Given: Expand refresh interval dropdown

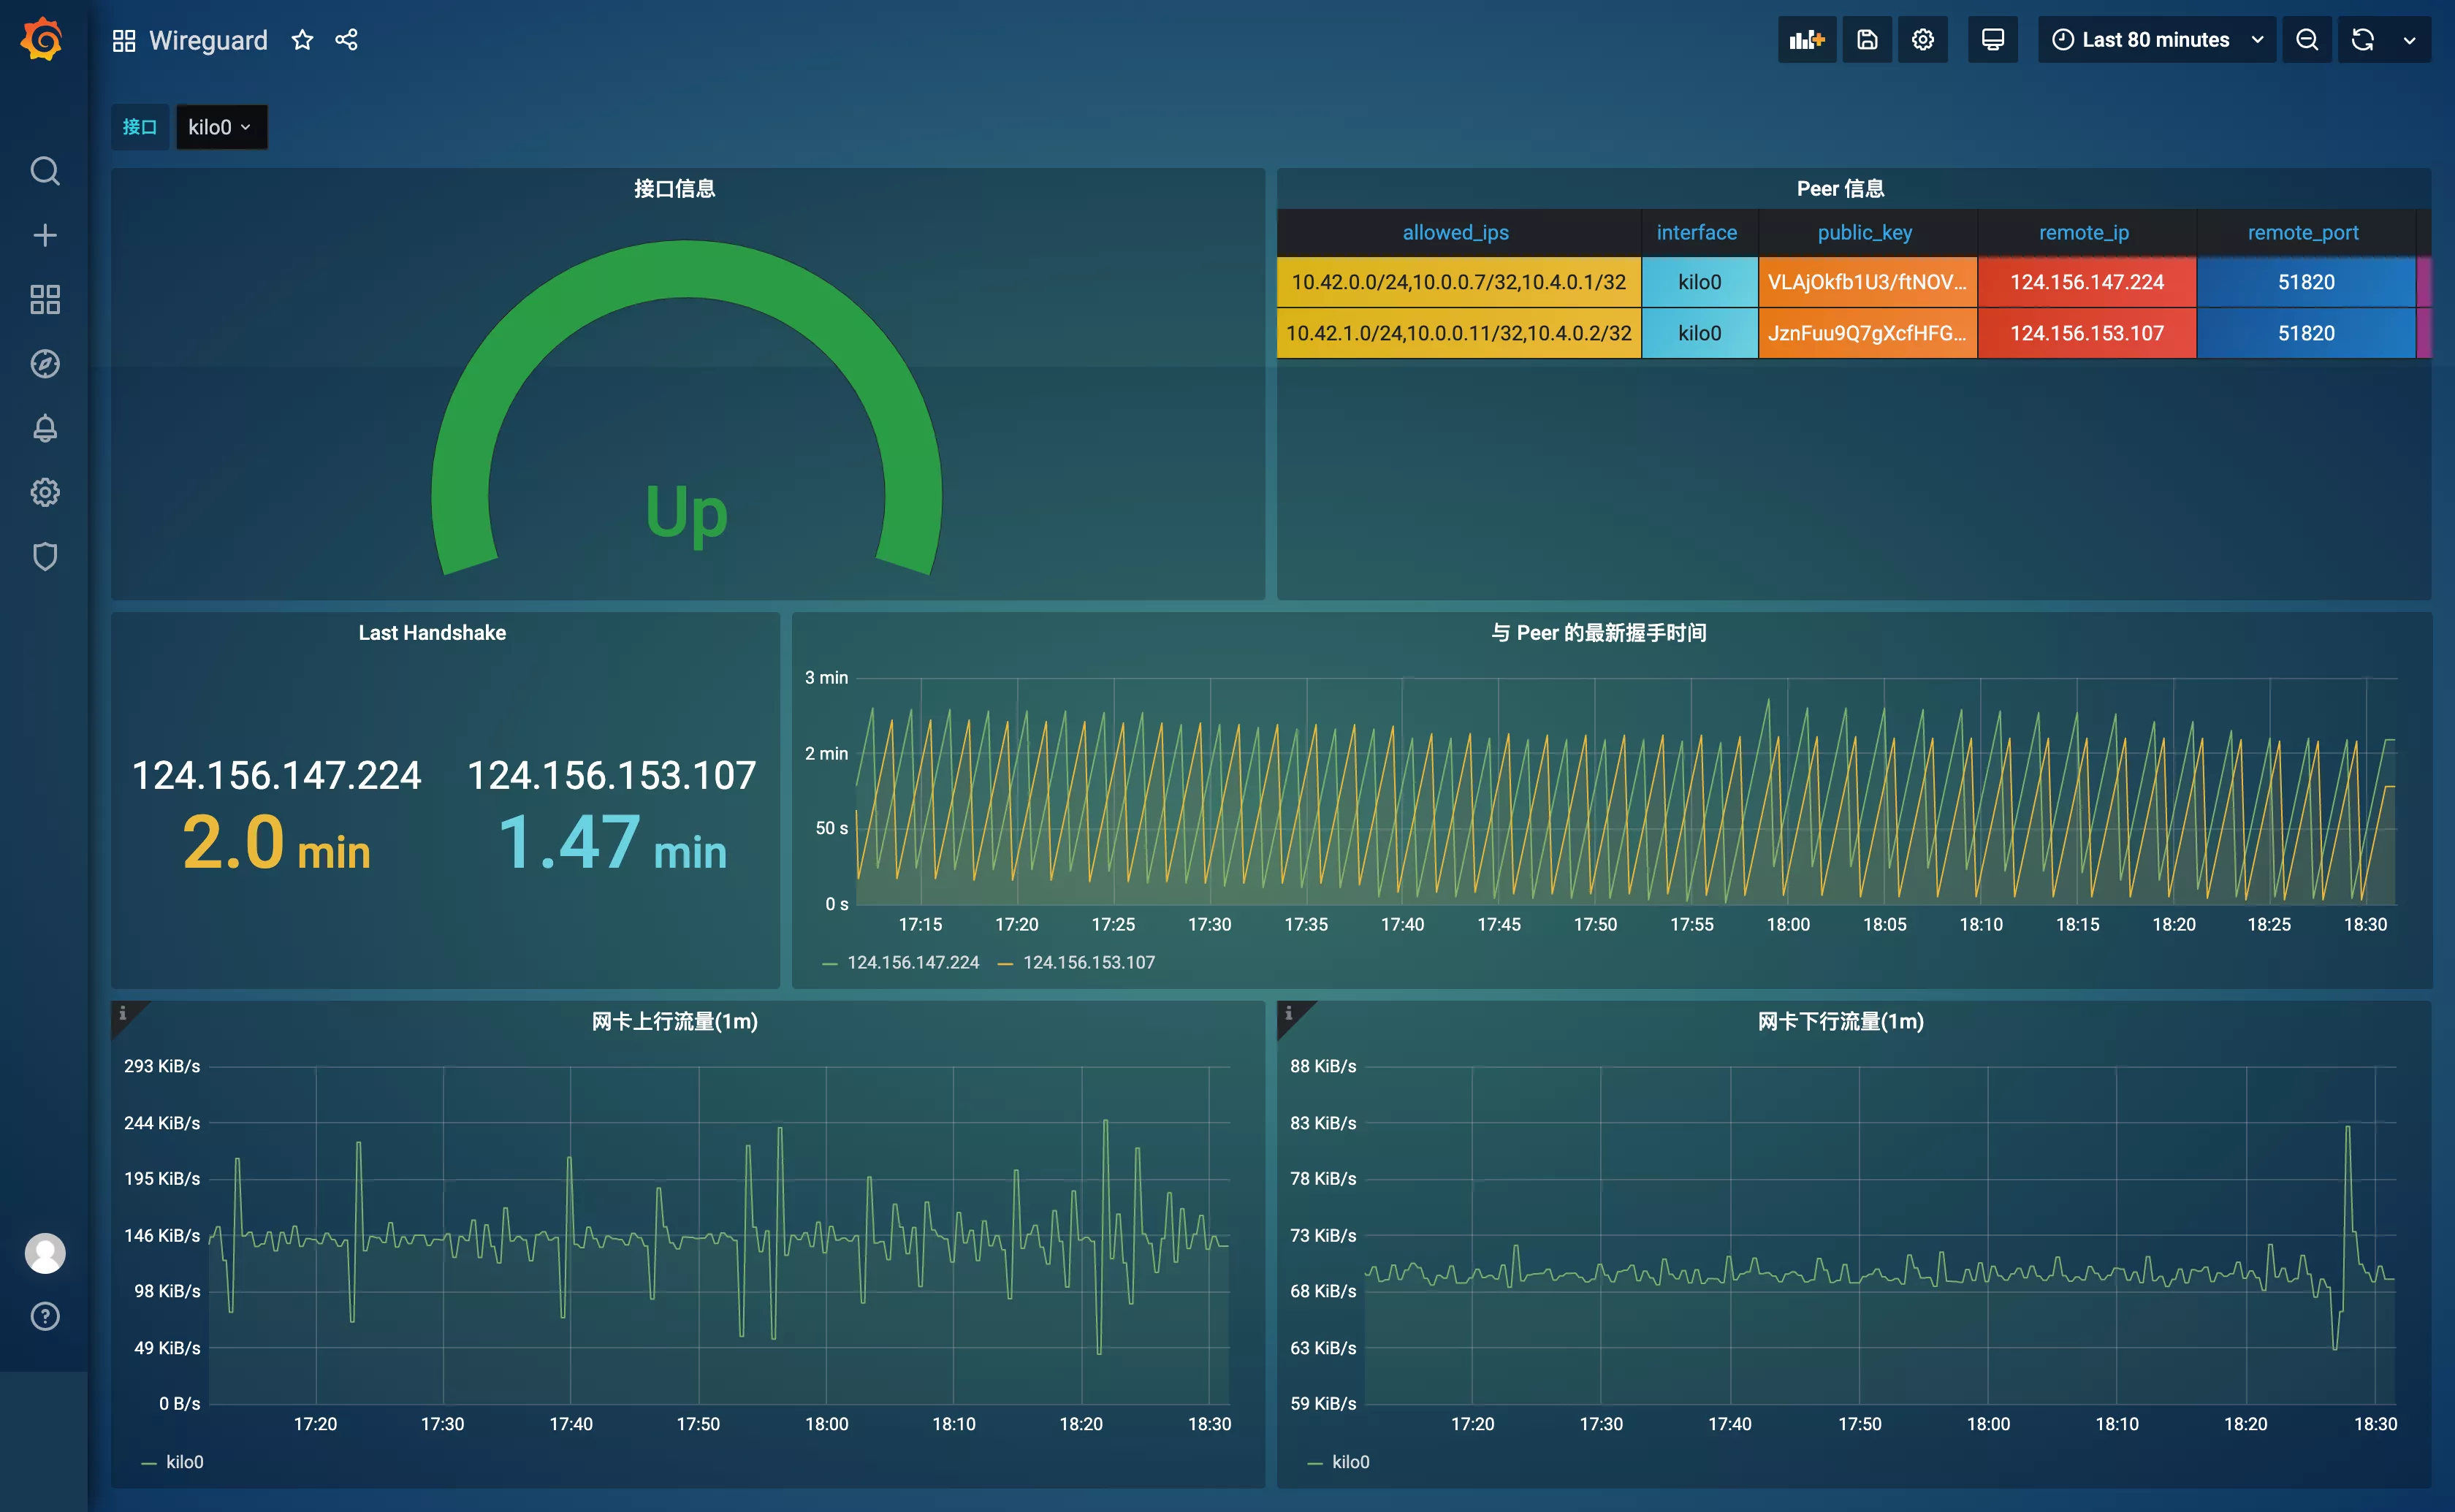Looking at the screenshot, I should coord(2410,40).
